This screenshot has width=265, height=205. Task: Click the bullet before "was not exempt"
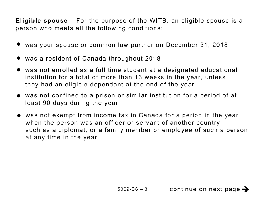(x=19, y=115)
